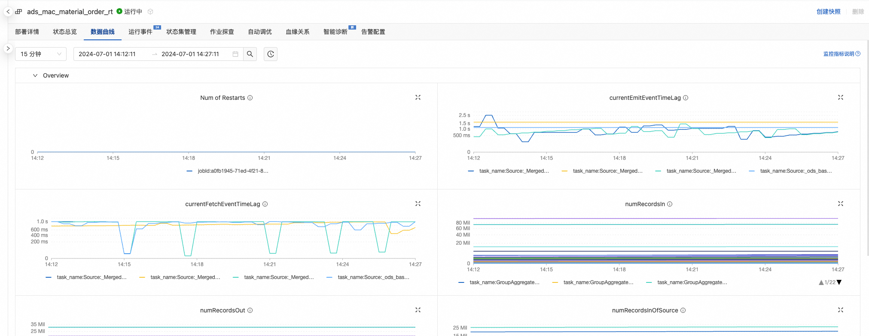Screen dimensions: 869x336
Task: Click the refresh clock icon button
Action: pos(271,54)
